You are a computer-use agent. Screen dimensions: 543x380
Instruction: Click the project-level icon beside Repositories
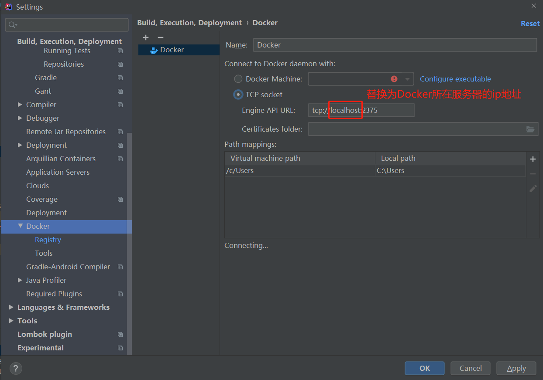click(x=120, y=64)
